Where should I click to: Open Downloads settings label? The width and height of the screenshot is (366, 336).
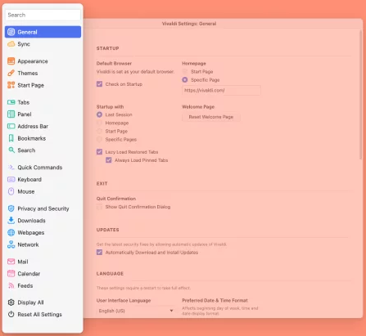(x=31, y=221)
